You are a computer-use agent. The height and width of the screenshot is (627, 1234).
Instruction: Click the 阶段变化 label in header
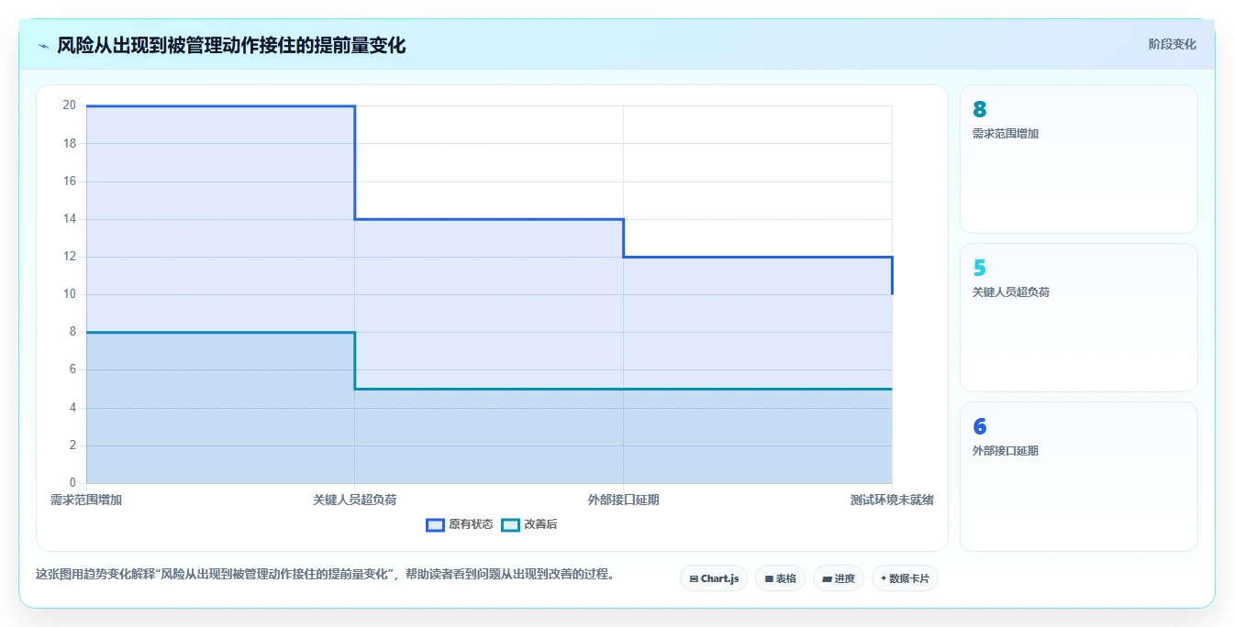coord(1172,44)
